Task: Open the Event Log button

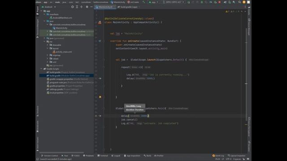Action: 218,156
